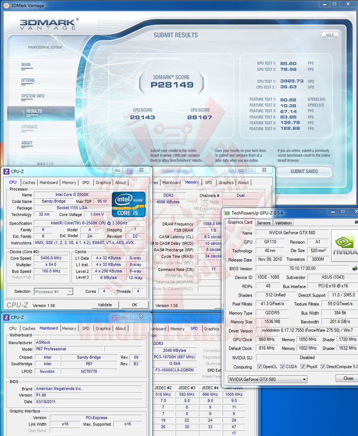The image size is (358, 436).
Task: Click the Core Voltage 1.544 V value
Action: [97, 215]
